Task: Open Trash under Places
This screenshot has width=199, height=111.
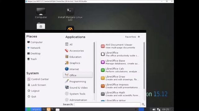Action: click(32, 59)
